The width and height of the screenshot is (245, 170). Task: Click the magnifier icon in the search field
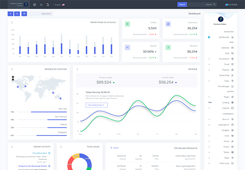(214, 4)
